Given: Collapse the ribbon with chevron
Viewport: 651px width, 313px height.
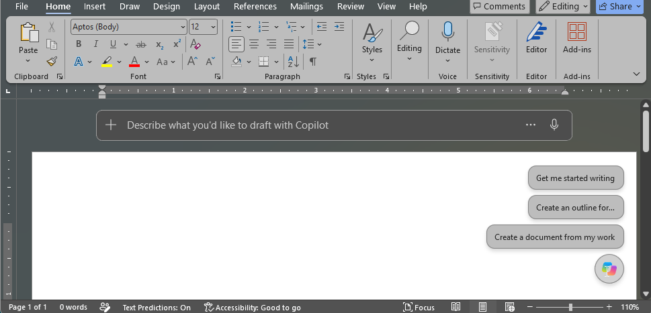Looking at the screenshot, I should pos(636,74).
